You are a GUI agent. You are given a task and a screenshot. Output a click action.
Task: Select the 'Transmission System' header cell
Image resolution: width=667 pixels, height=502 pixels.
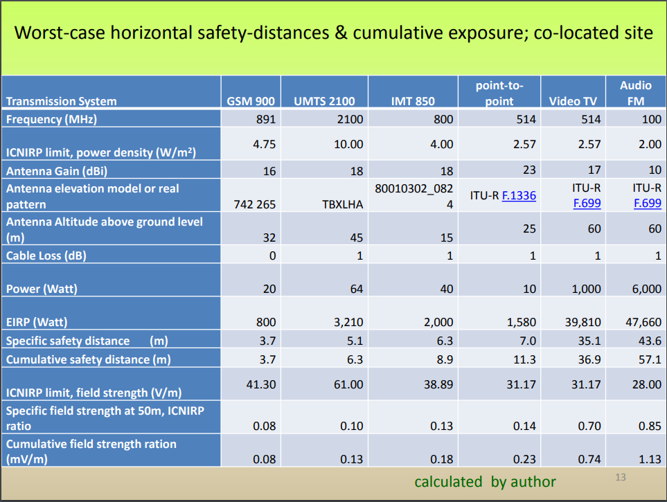(x=62, y=101)
